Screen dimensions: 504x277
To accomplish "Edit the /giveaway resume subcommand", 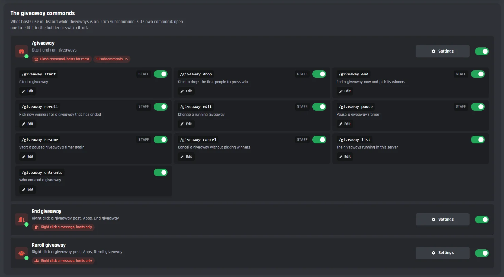I will [x=28, y=157].
